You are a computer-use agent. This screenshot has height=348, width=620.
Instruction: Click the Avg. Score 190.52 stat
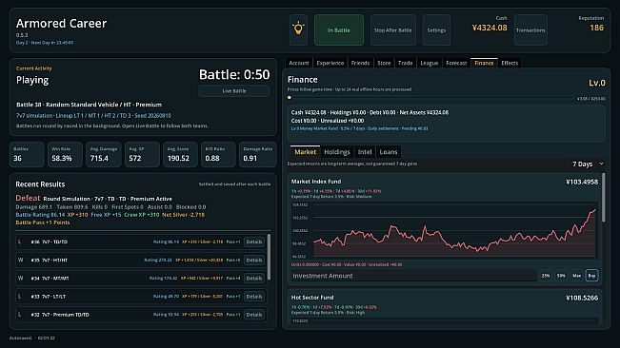180,154
